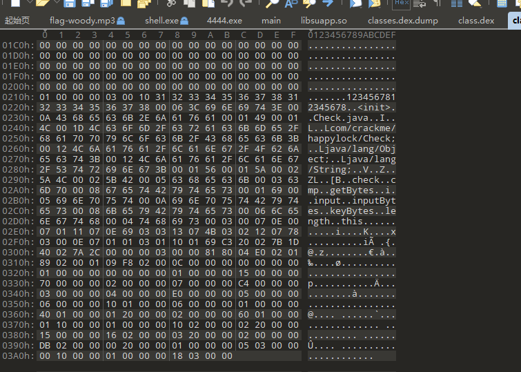
Task: Select the main tab
Action: point(271,21)
